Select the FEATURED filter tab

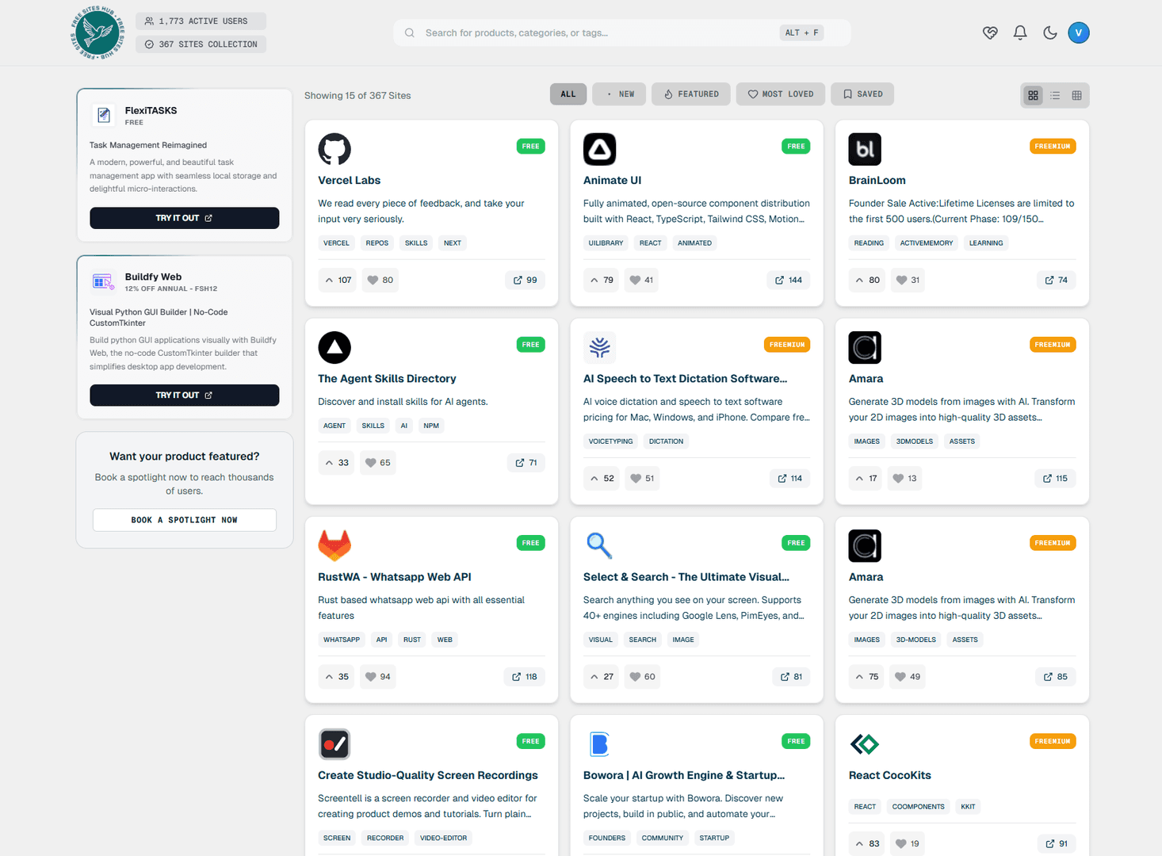click(x=691, y=94)
